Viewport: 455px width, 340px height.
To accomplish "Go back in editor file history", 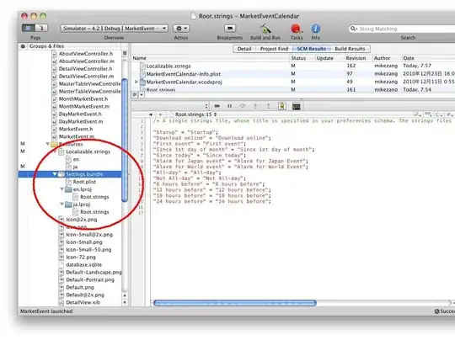I will click(x=151, y=114).
